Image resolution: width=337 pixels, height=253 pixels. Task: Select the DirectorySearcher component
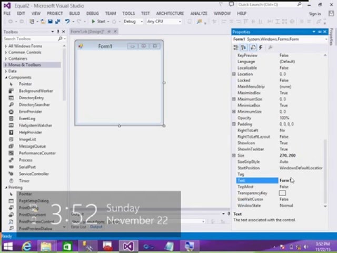[34, 104]
